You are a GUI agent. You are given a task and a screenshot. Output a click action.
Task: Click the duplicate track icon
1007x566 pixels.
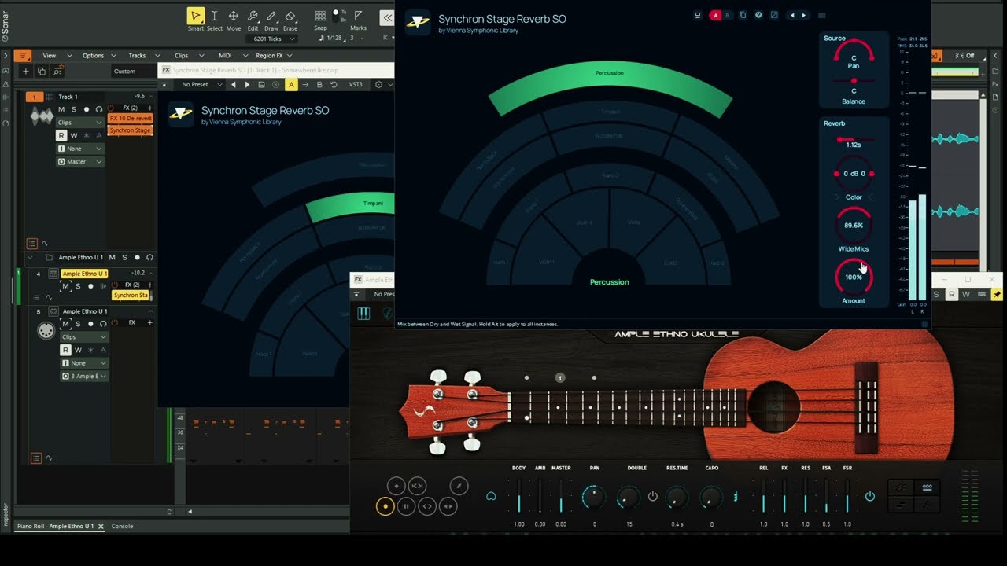42,71
